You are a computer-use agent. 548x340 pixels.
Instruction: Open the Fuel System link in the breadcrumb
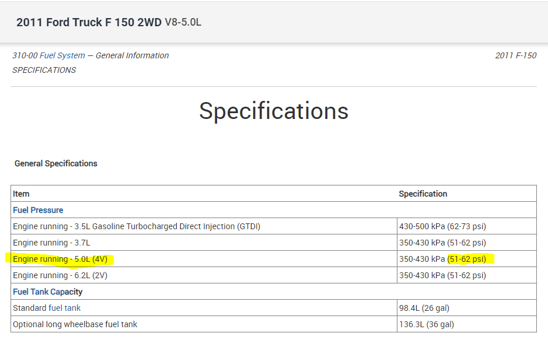pos(62,55)
